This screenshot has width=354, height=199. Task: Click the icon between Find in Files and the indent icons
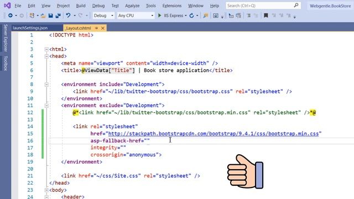click(216, 15)
